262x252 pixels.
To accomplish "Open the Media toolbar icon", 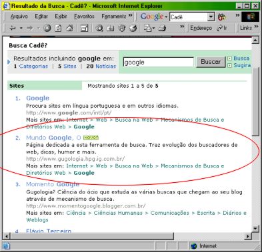I will (122, 28).
